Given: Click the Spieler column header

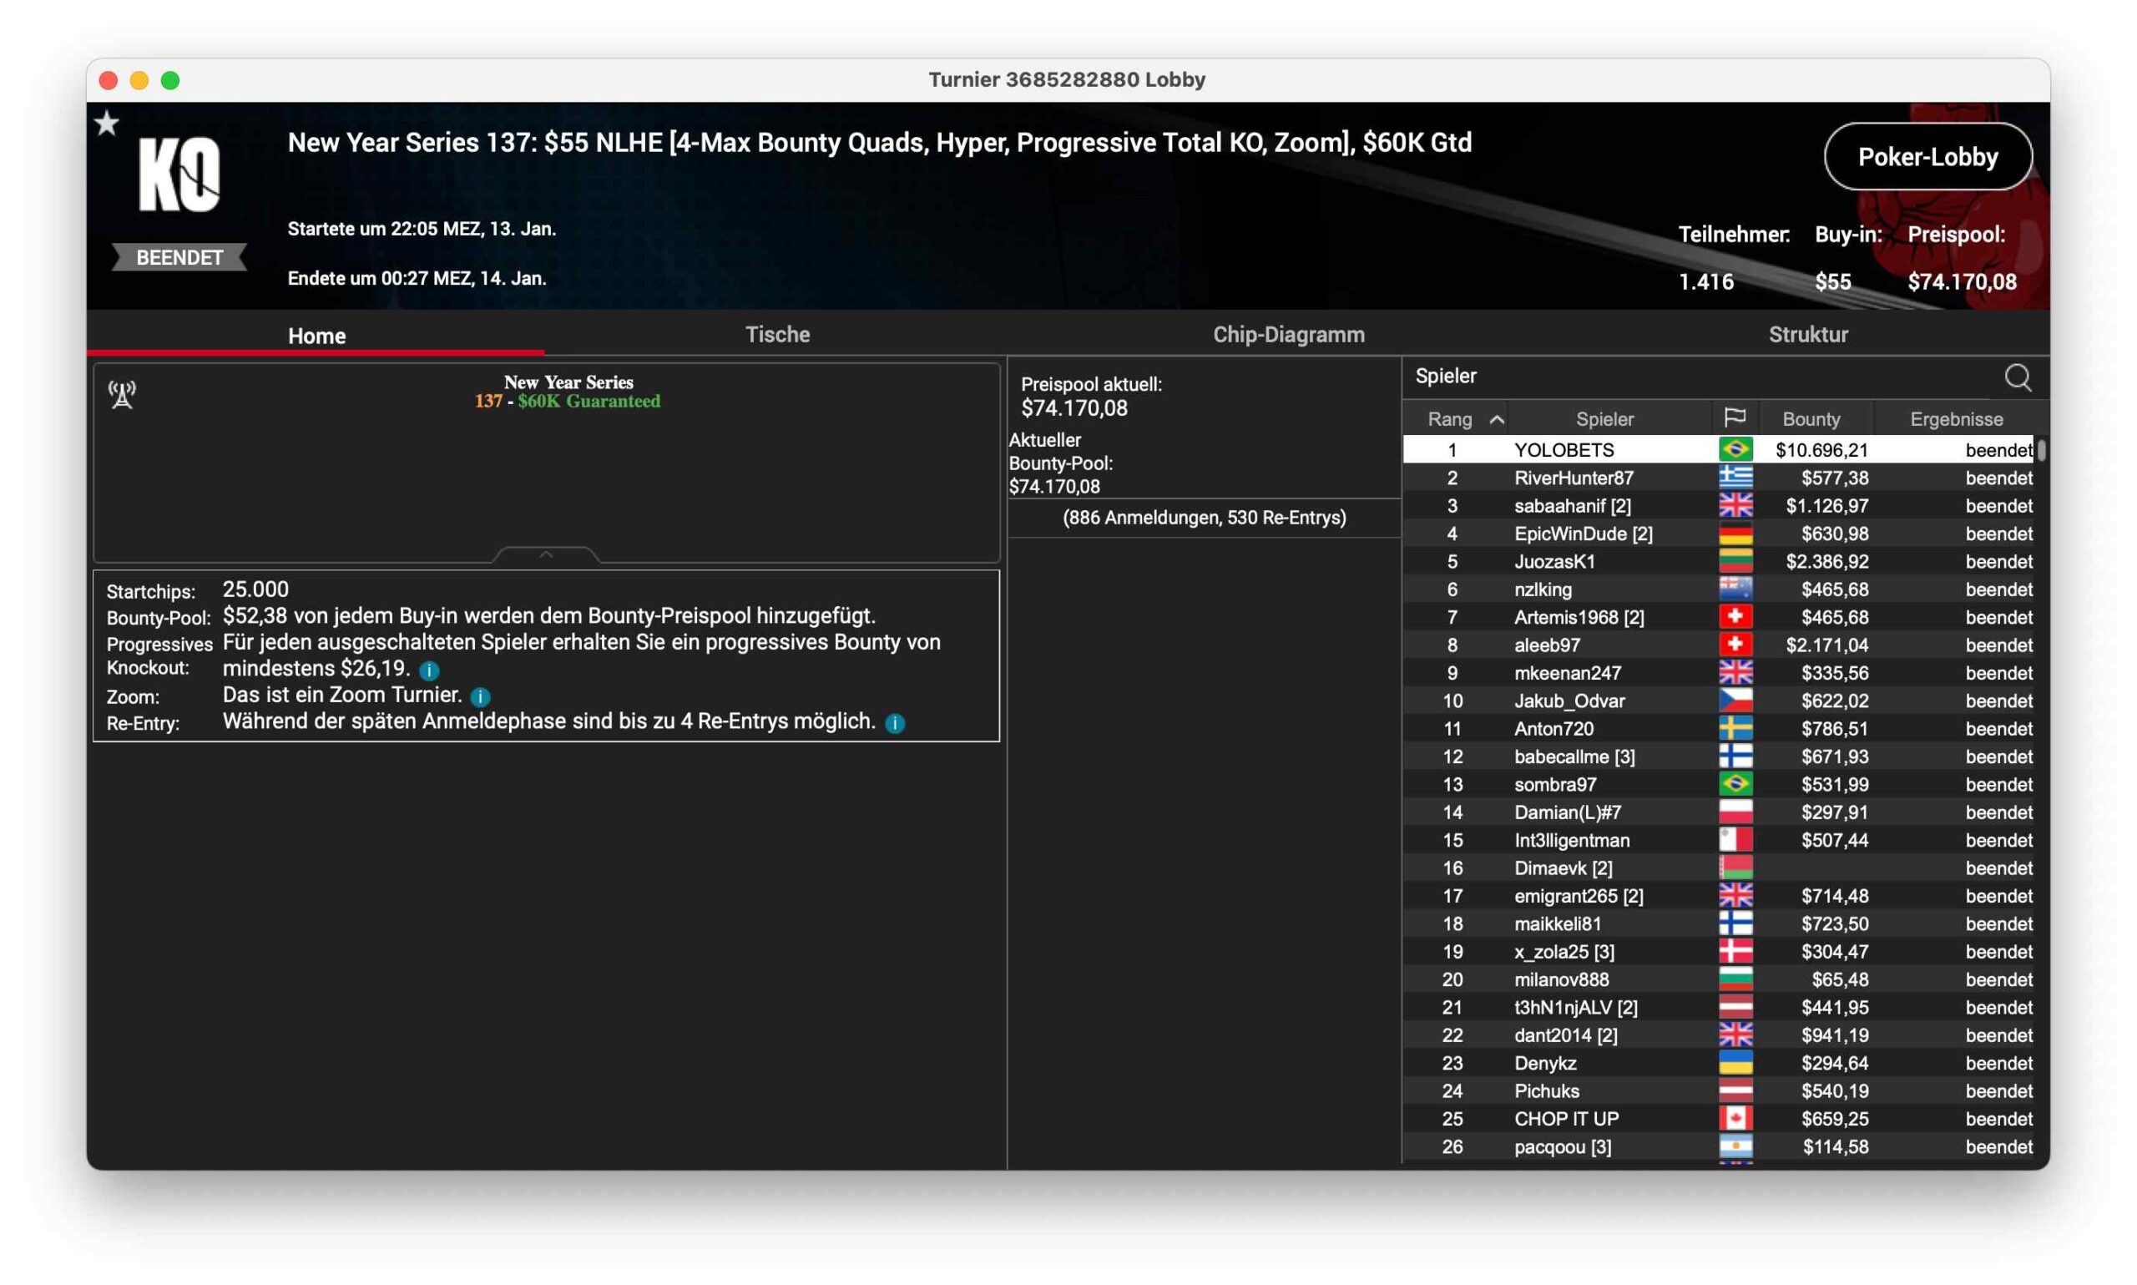Looking at the screenshot, I should point(1604,419).
